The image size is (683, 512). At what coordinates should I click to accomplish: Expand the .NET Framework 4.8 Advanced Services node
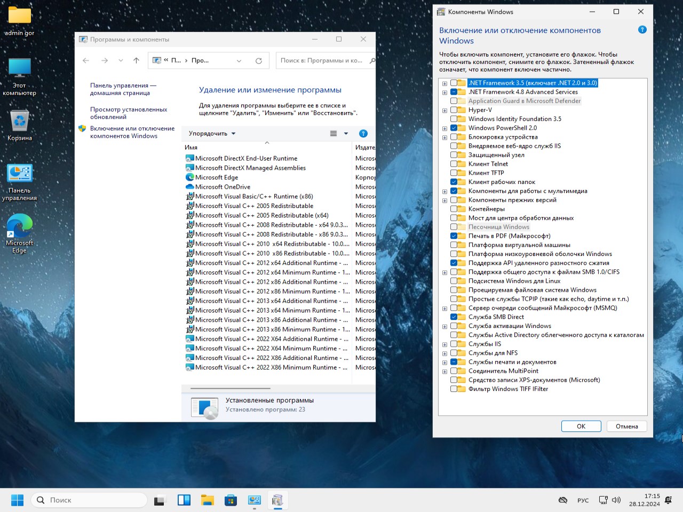[444, 92]
